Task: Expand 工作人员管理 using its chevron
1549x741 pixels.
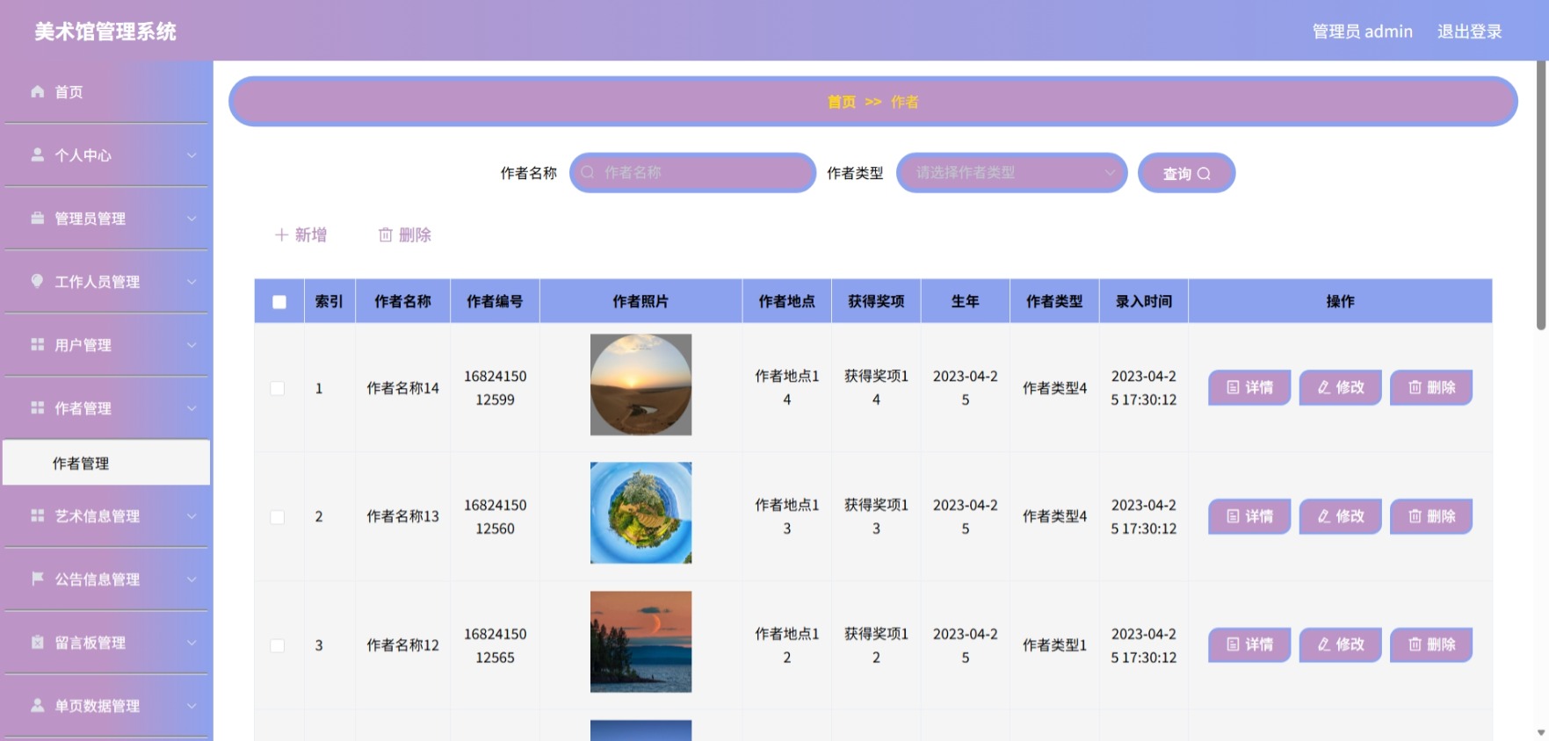Action: click(x=192, y=282)
